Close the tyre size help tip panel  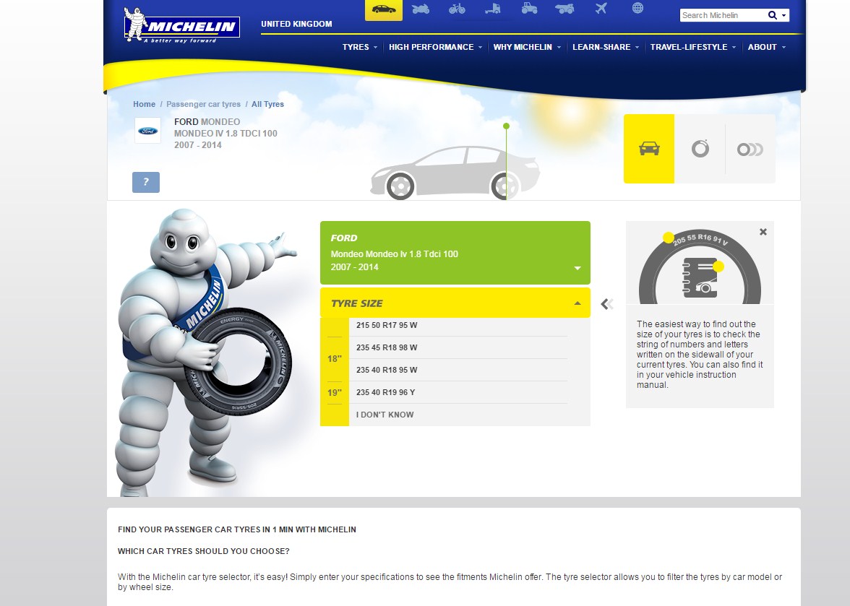(x=763, y=232)
